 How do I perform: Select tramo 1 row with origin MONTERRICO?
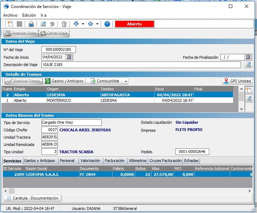(117, 100)
